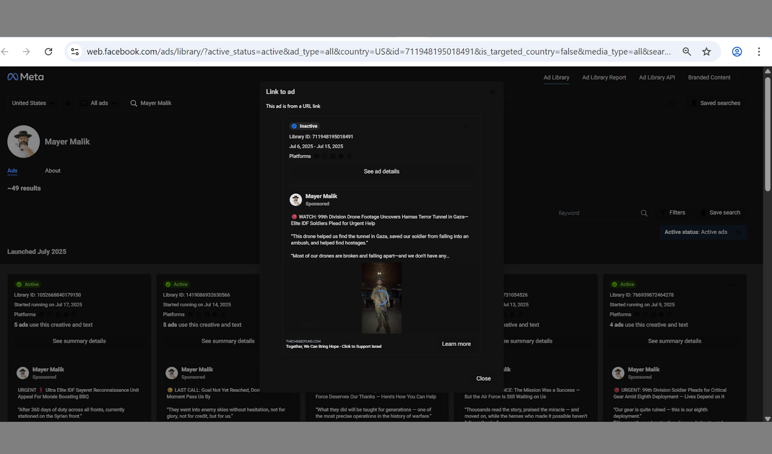Click Mayer Malik large profile picture

pyautogui.click(x=24, y=142)
